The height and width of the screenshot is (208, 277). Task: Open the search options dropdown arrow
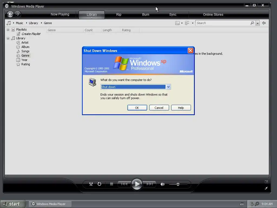pyautogui.click(x=258, y=23)
